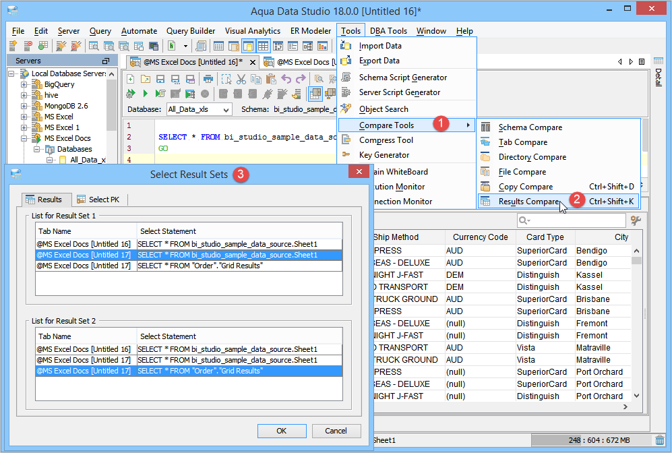
Task: Click the Servers panel restore icon
Action: 105,61
